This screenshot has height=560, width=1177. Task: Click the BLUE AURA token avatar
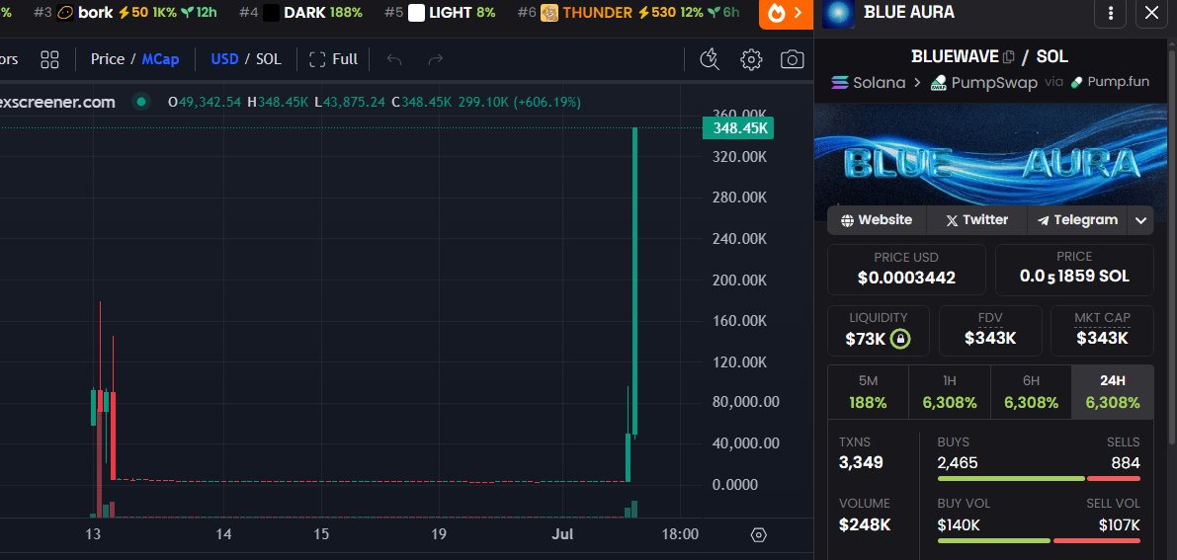(x=838, y=13)
